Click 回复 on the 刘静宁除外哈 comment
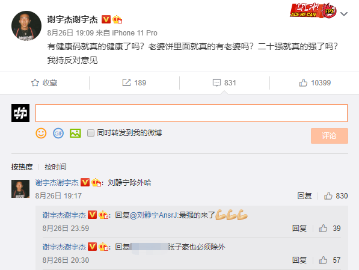Viewport: 359px width, 270px height. tap(304, 196)
